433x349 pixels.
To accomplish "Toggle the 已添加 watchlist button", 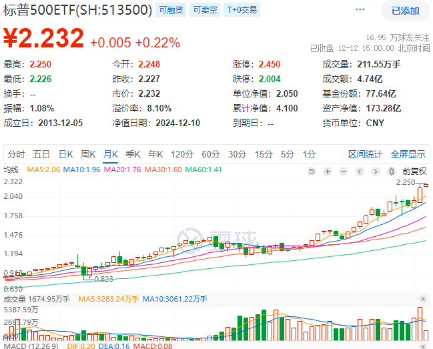I will pyautogui.click(x=406, y=11).
